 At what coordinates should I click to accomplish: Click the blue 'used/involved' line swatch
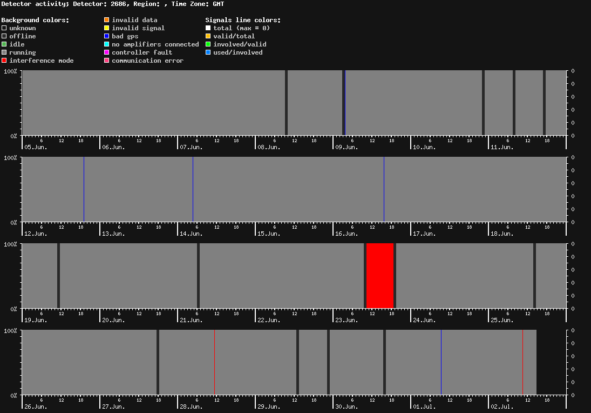(x=208, y=52)
